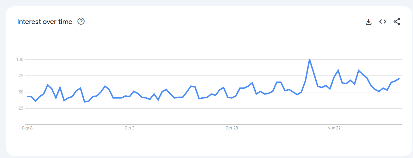Viewport: 413px width, 158px height.
Task: Click the 100 value axis label
Action: coord(19,59)
